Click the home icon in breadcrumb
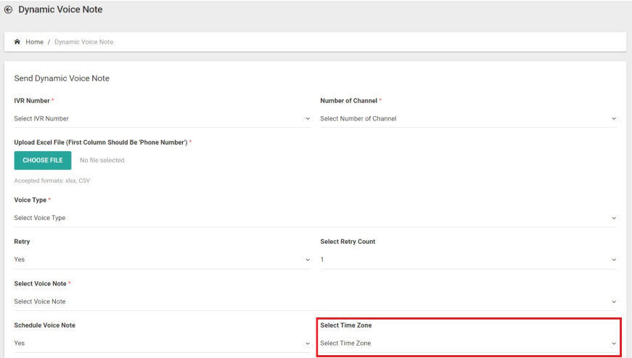 point(17,42)
